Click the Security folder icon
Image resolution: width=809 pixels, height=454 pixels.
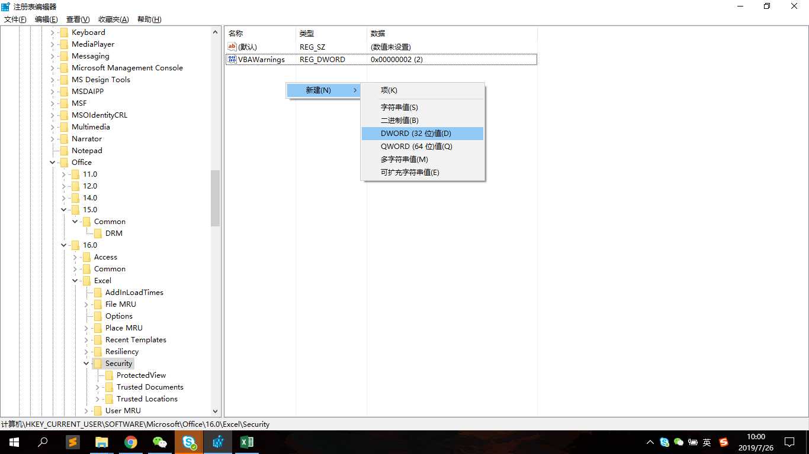tap(97, 364)
